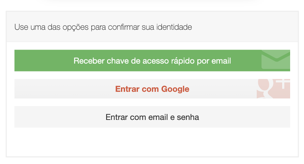Click the gray header bar of the panel
This screenshot has height=164, width=304.
(x=243, y=27)
